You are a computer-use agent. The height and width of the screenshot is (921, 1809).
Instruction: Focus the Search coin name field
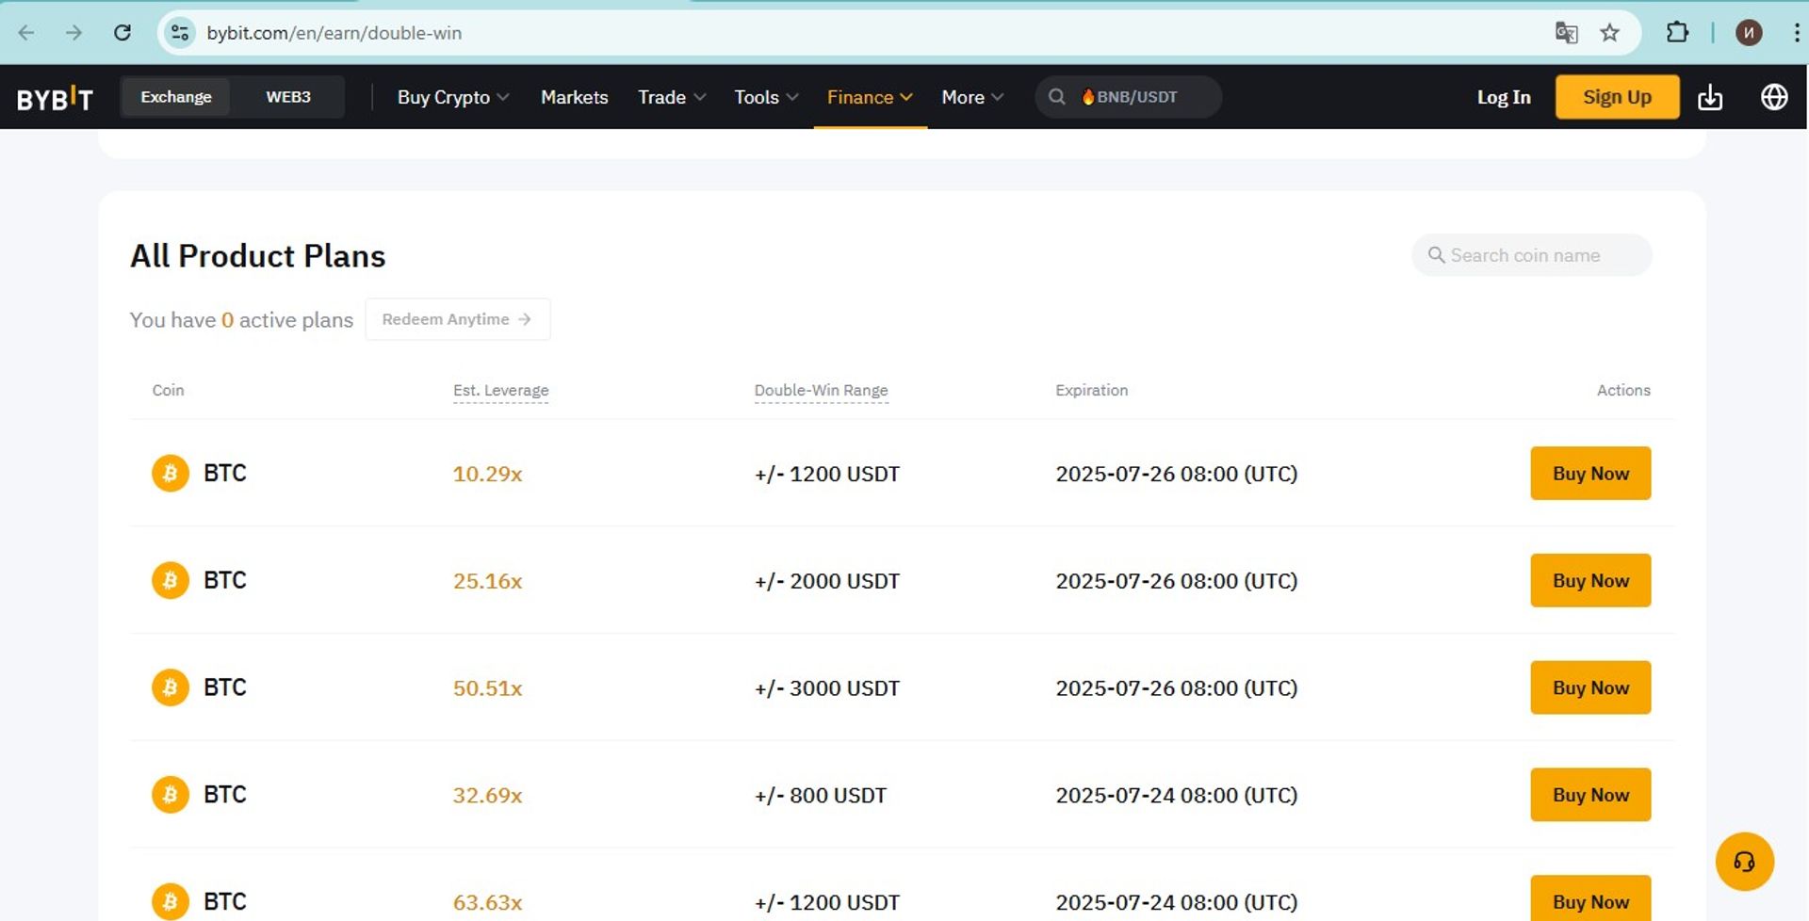point(1531,255)
